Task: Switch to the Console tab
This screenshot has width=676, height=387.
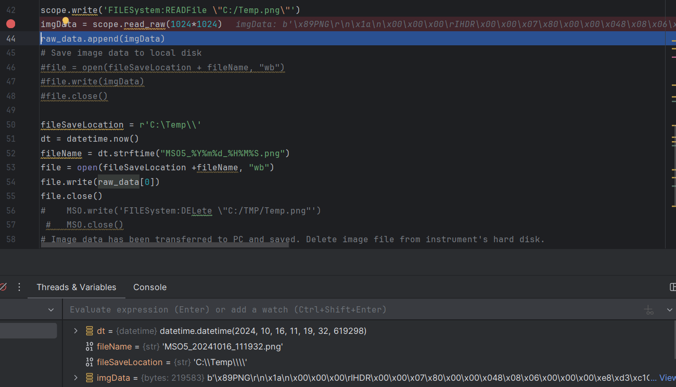Action: click(x=150, y=287)
